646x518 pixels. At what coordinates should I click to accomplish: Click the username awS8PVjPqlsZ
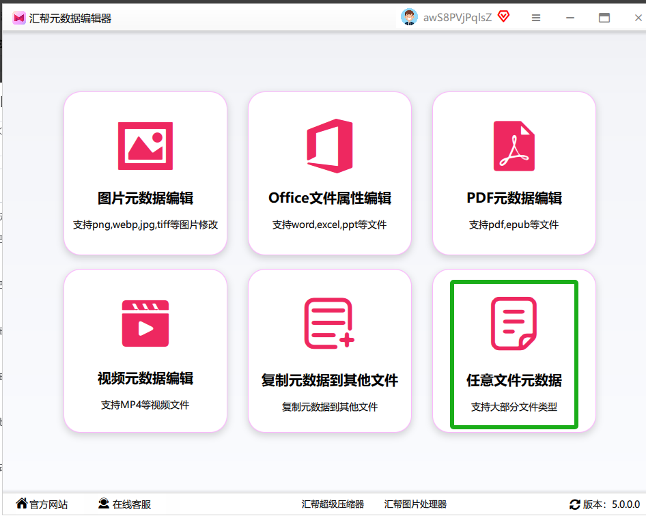tap(458, 18)
